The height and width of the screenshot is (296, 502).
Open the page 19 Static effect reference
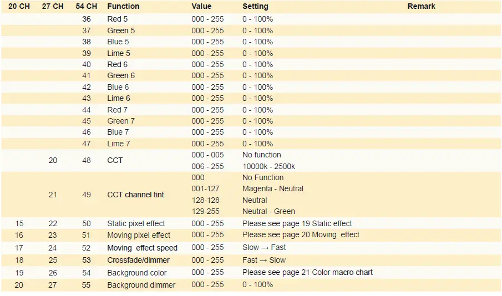297,223
